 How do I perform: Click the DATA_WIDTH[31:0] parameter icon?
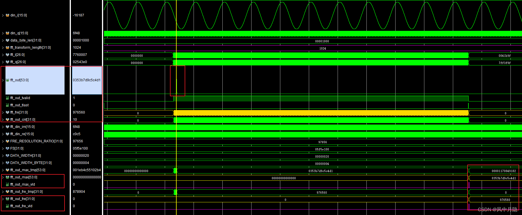7,156
